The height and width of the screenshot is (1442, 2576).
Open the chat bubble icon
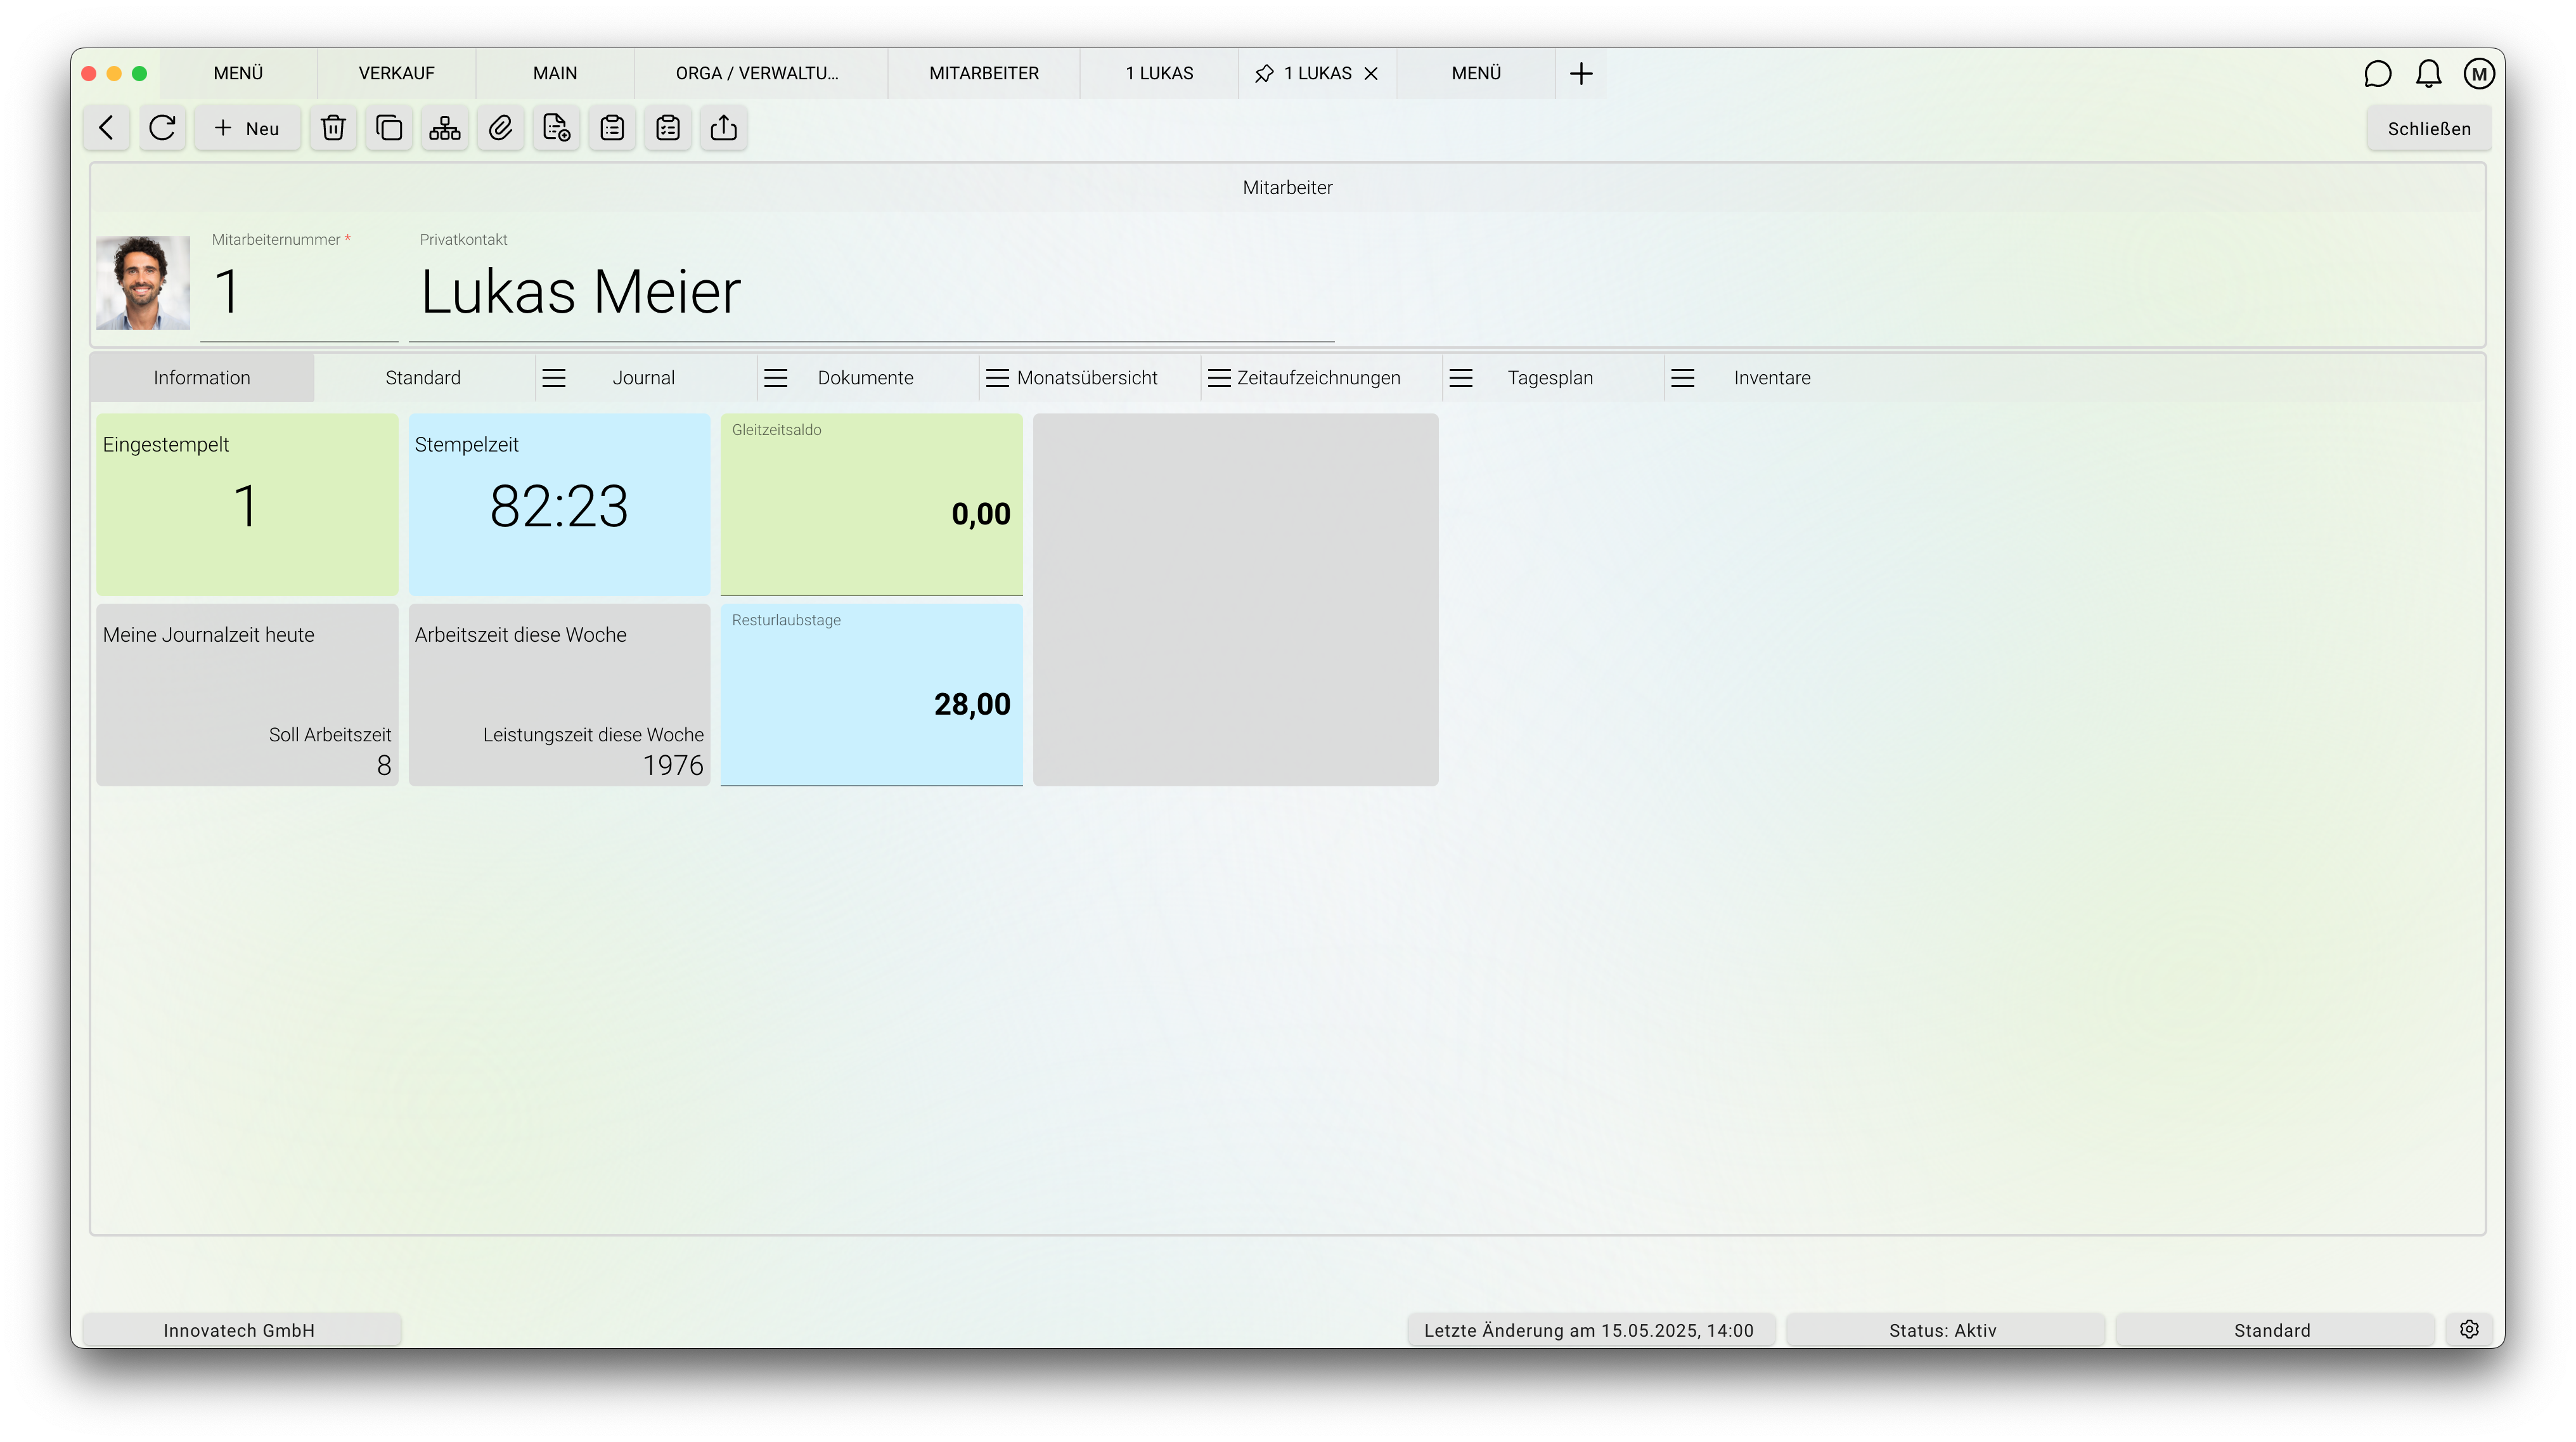pyautogui.click(x=2377, y=73)
